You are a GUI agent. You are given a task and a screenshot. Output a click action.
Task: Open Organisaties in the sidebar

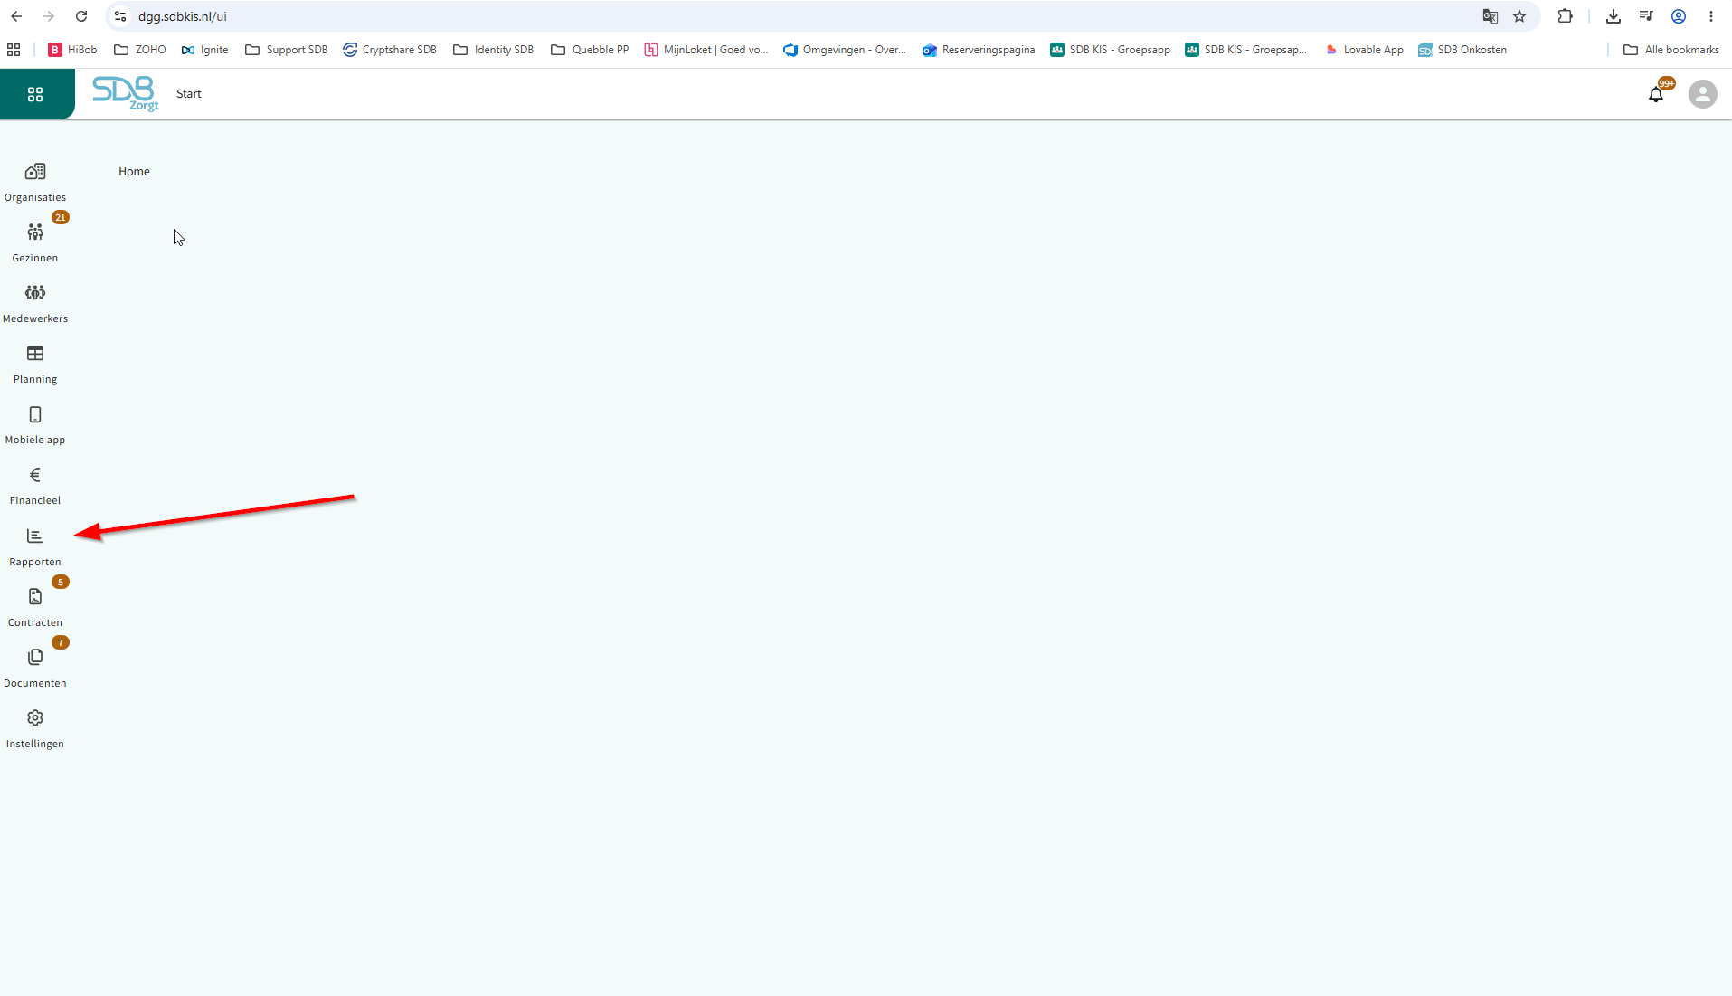[35, 182]
